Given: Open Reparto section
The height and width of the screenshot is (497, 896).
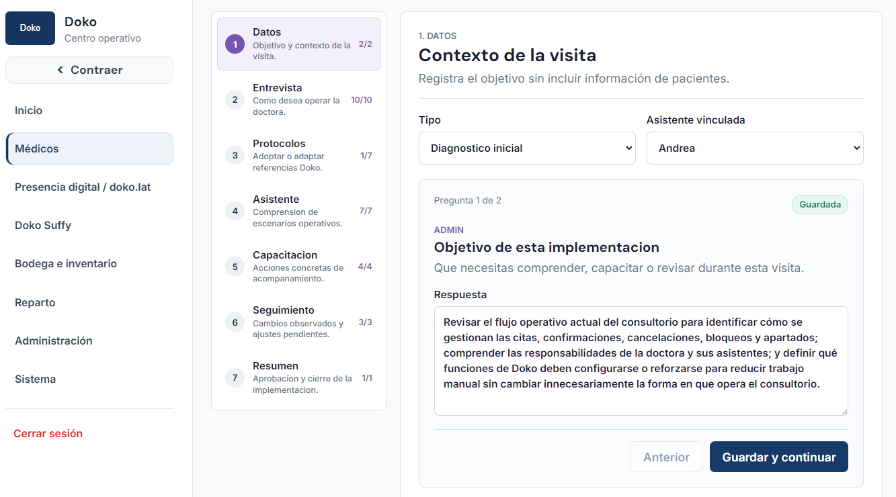Looking at the screenshot, I should (x=89, y=302).
